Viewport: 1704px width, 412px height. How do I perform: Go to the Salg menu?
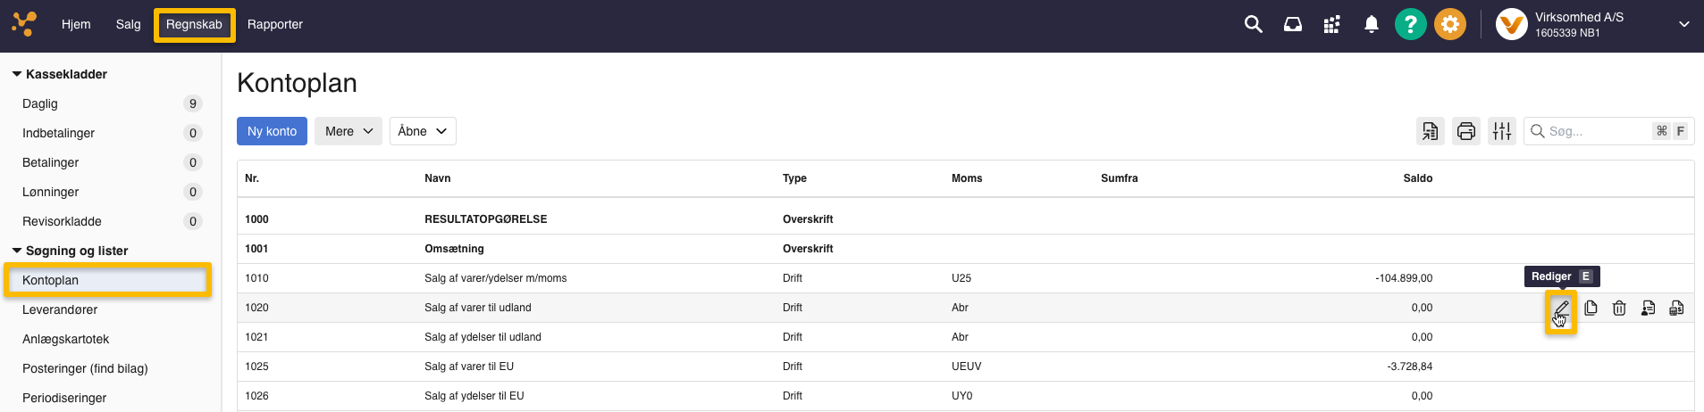[128, 25]
